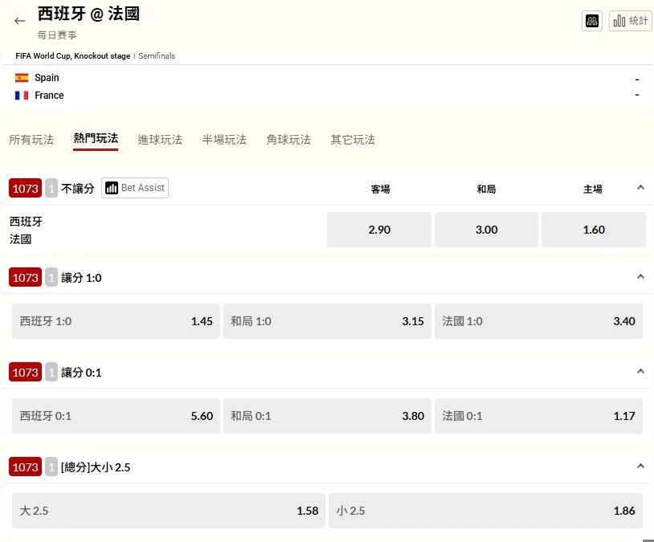Click the Spain flag icon
Screen dimensions: 654x542
coord(22,78)
